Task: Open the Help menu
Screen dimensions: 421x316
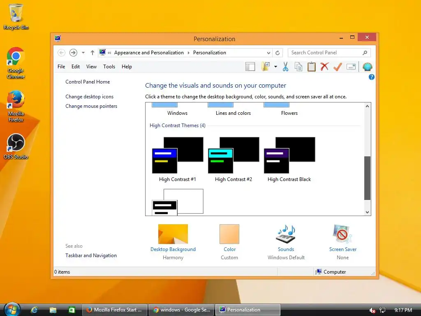Action: (127, 67)
